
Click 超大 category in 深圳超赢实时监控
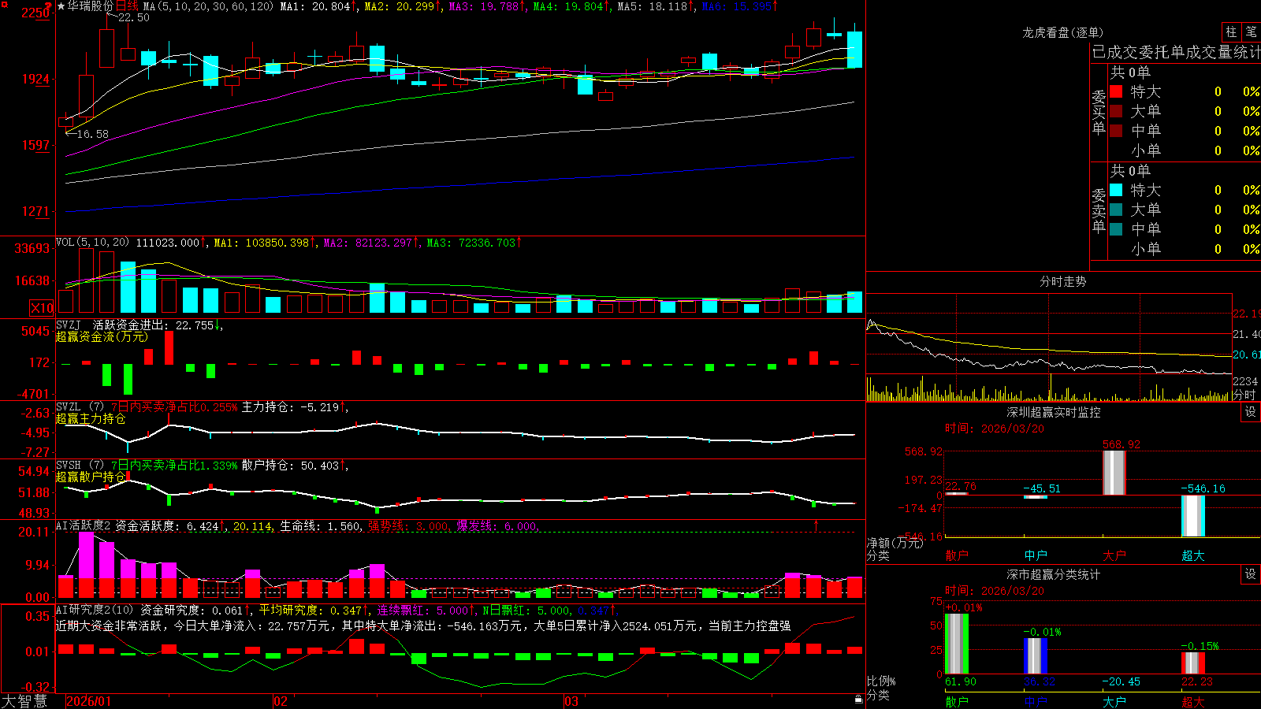[1193, 555]
